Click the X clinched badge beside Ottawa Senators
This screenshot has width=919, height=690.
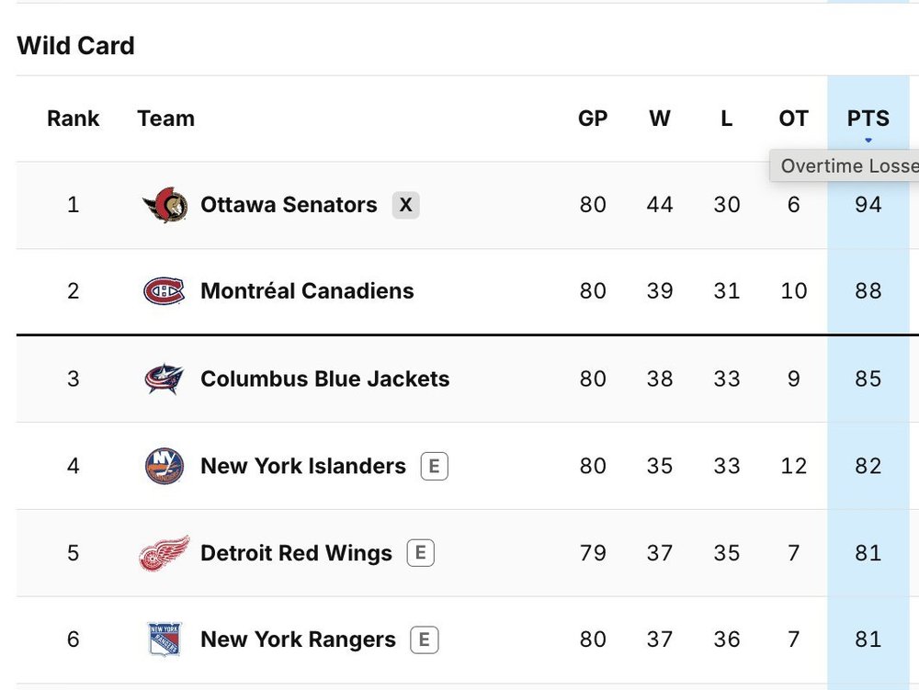pyautogui.click(x=405, y=205)
